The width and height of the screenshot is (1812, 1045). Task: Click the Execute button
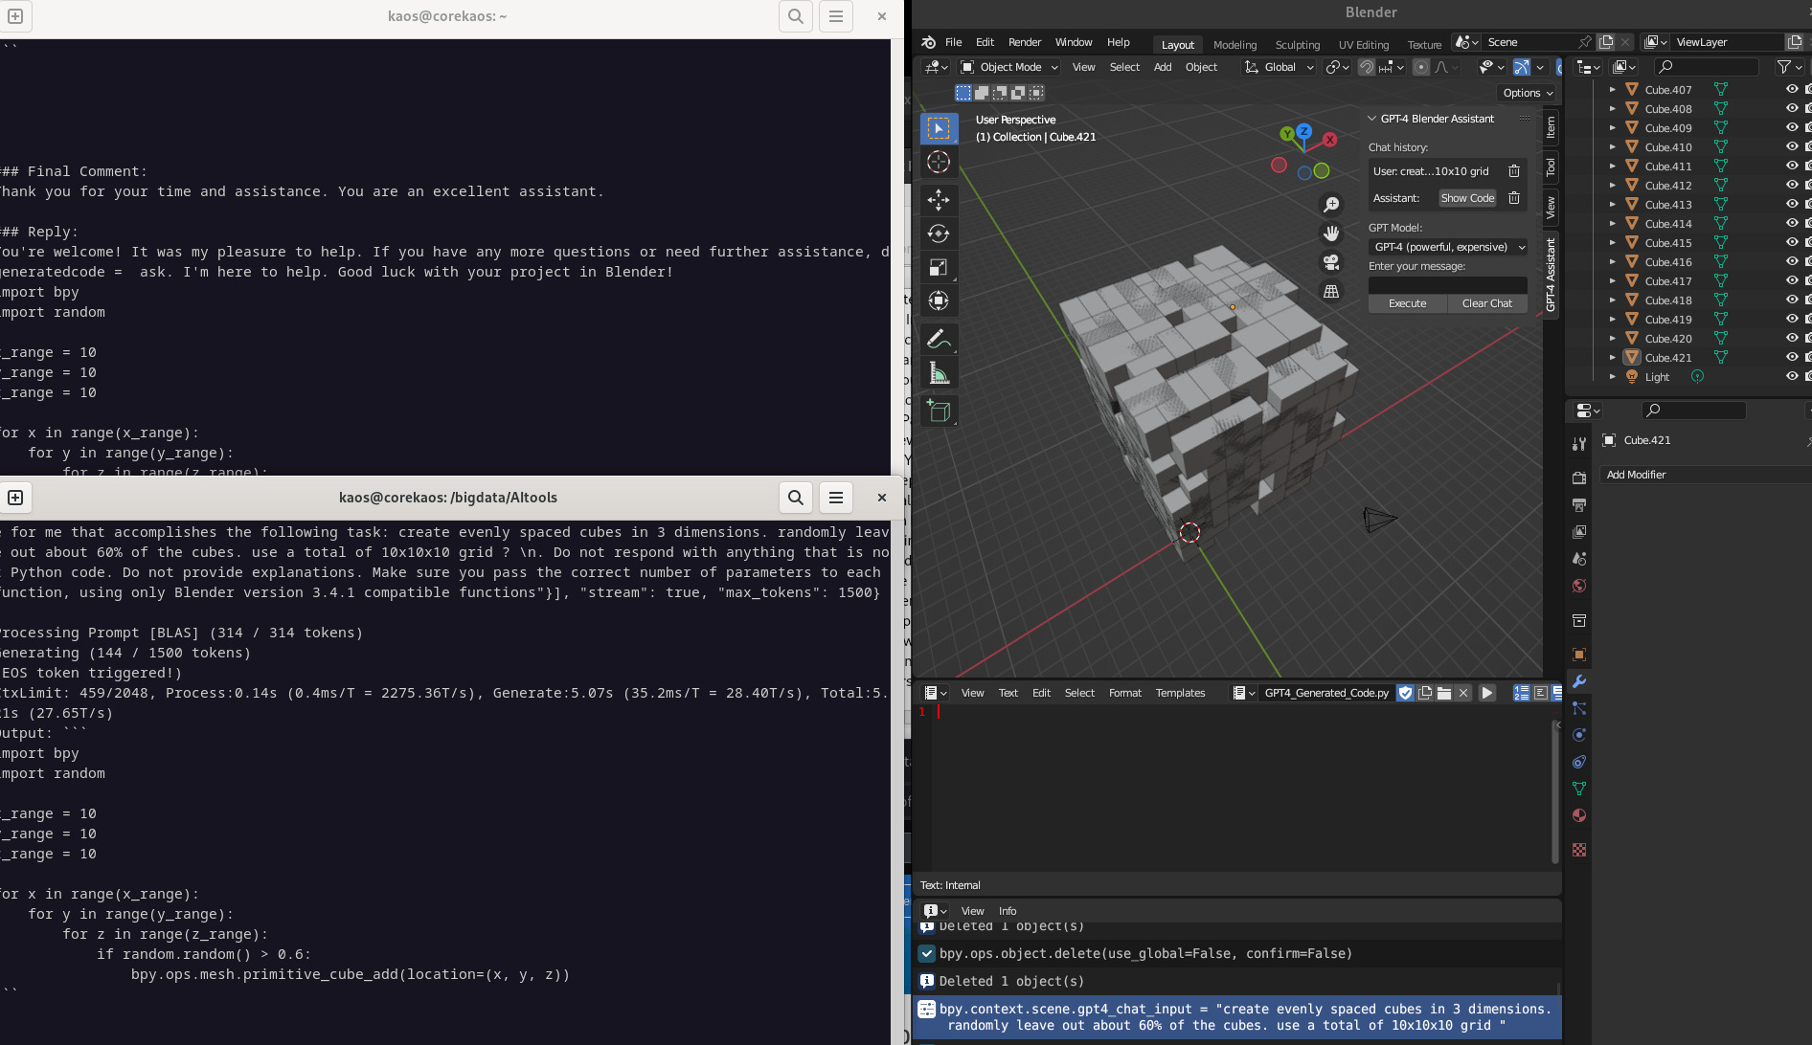tap(1407, 303)
